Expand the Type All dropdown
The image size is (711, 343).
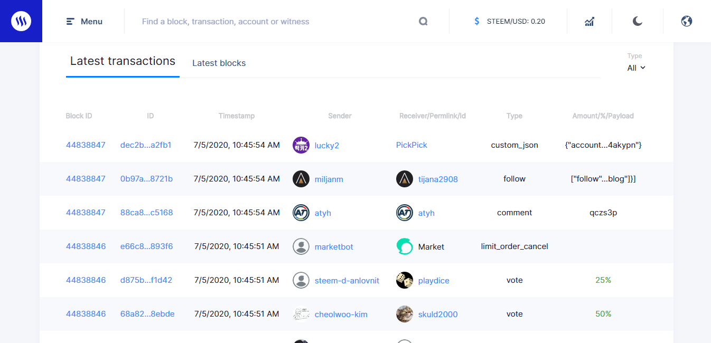point(636,68)
